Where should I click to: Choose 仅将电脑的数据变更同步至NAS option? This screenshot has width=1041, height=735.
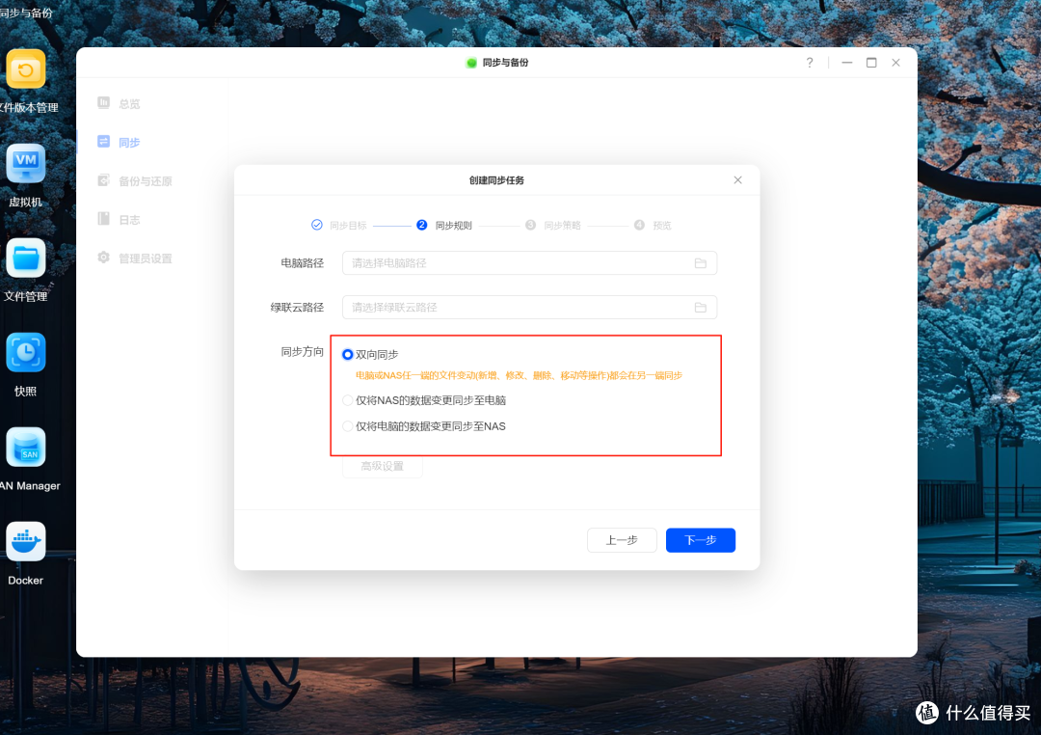(347, 426)
